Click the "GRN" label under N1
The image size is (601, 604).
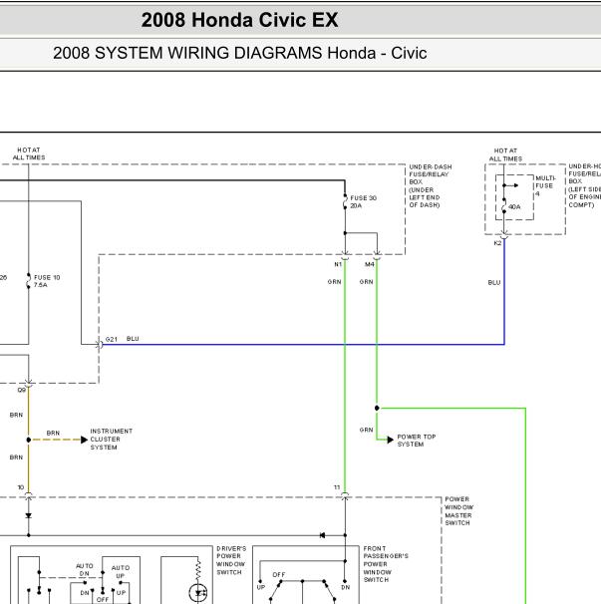[x=335, y=282]
